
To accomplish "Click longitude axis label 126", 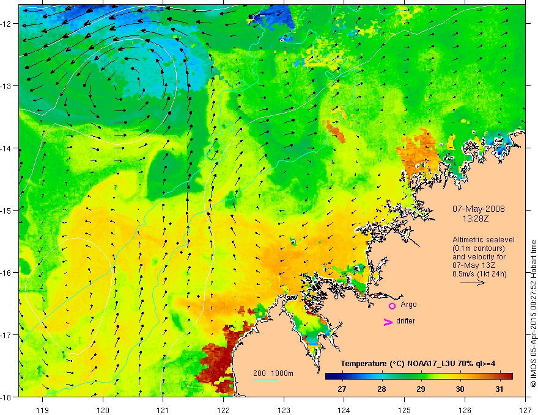I will point(465,410).
